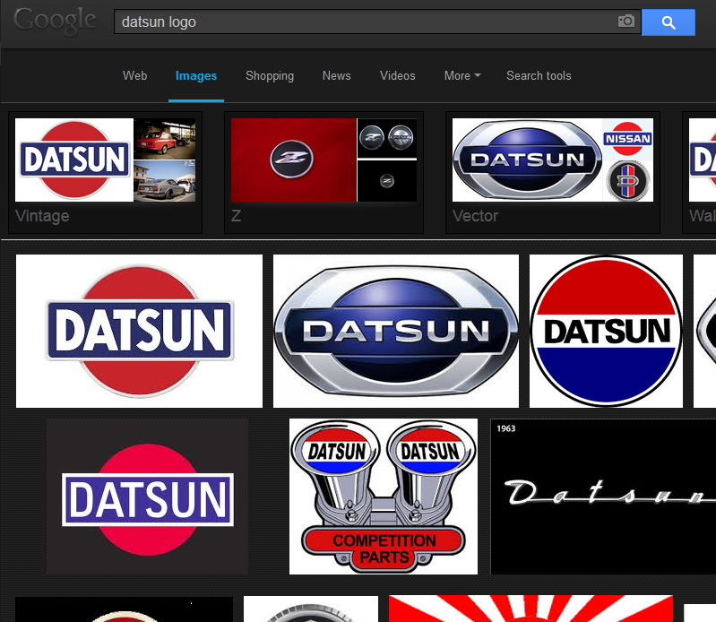Select the Shopping tab
716x622 pixels.
[269, 76]
